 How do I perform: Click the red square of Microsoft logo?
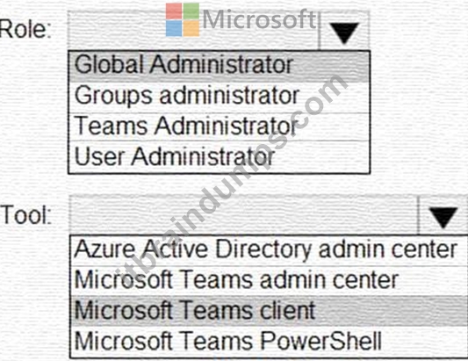click(x=174, y=11)
